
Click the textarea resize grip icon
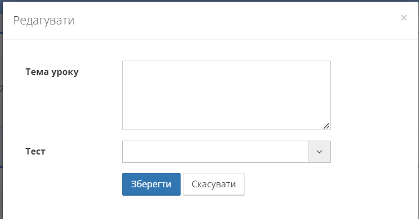point(326,126)
